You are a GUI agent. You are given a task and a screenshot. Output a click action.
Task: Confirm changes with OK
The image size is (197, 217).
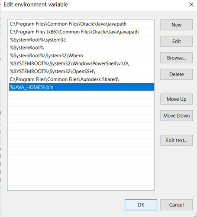[x=141, y=205]
